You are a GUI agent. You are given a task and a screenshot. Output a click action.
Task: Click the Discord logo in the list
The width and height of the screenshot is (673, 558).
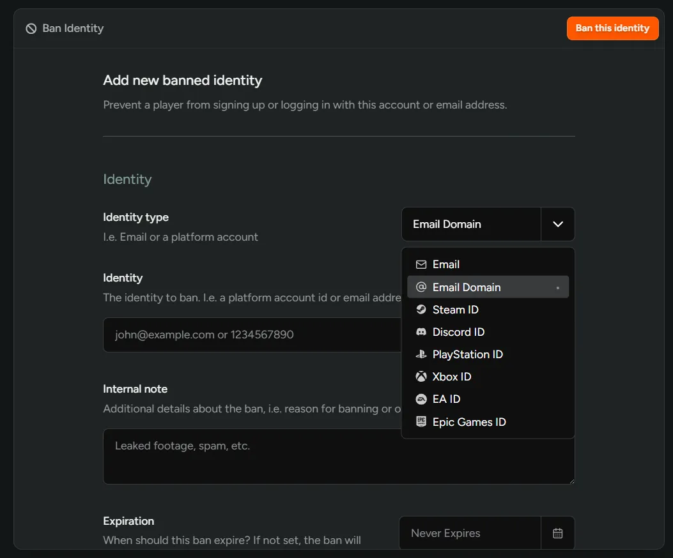(x=421, y=332)
